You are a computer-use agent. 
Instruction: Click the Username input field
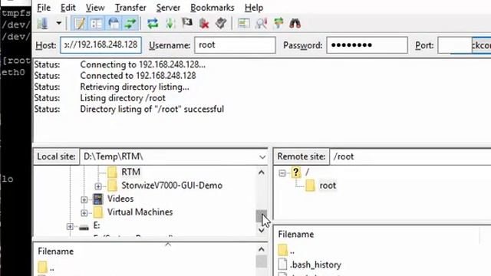click(x=235, y=45)
